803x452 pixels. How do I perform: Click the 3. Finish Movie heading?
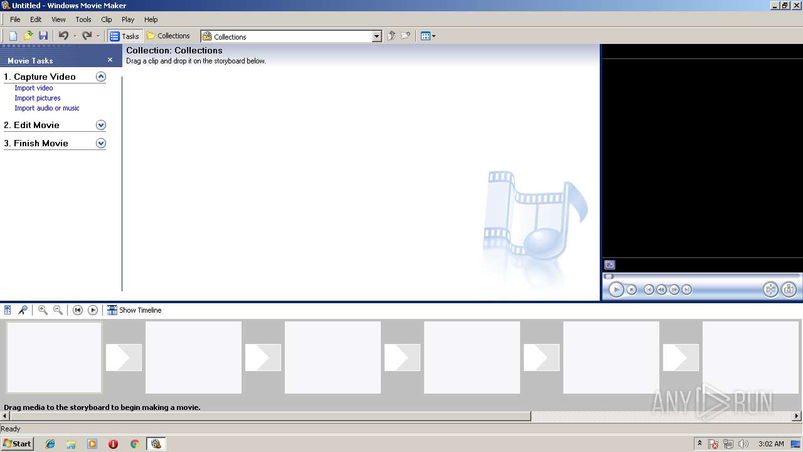click(x=36, y=143)
